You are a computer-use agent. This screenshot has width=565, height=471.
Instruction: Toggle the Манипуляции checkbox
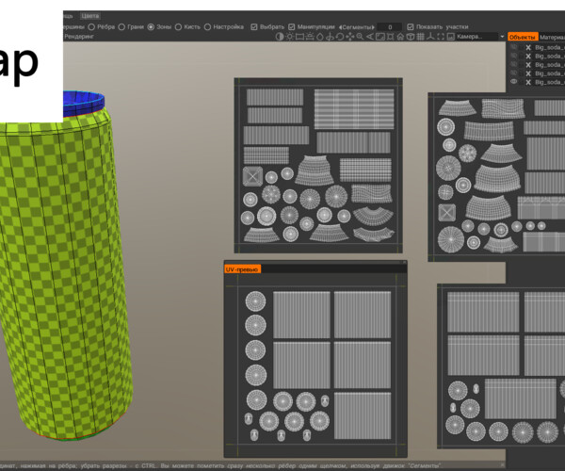pos(292,27)
